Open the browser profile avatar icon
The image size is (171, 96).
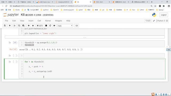click(169, 6)
